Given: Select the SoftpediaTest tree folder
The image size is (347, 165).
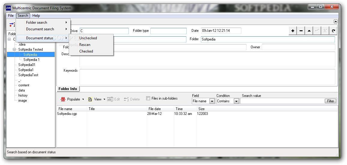Looking at the screenshot, I should tap(28, 75).
